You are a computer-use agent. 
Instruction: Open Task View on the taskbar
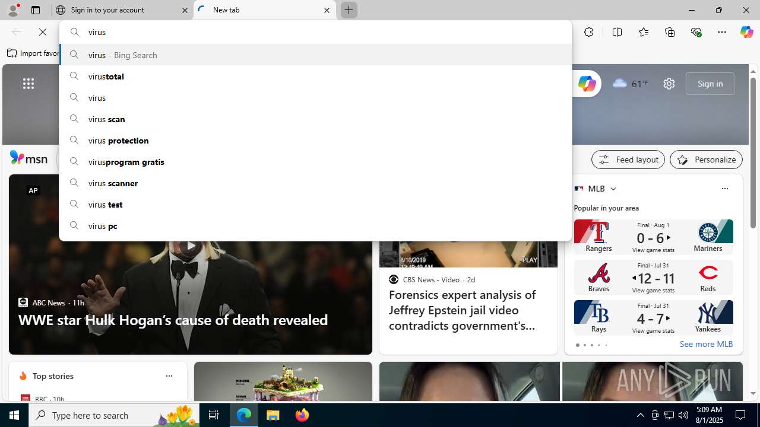213,415
